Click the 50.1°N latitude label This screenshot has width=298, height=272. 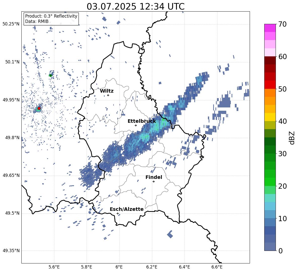coord(12,62)
